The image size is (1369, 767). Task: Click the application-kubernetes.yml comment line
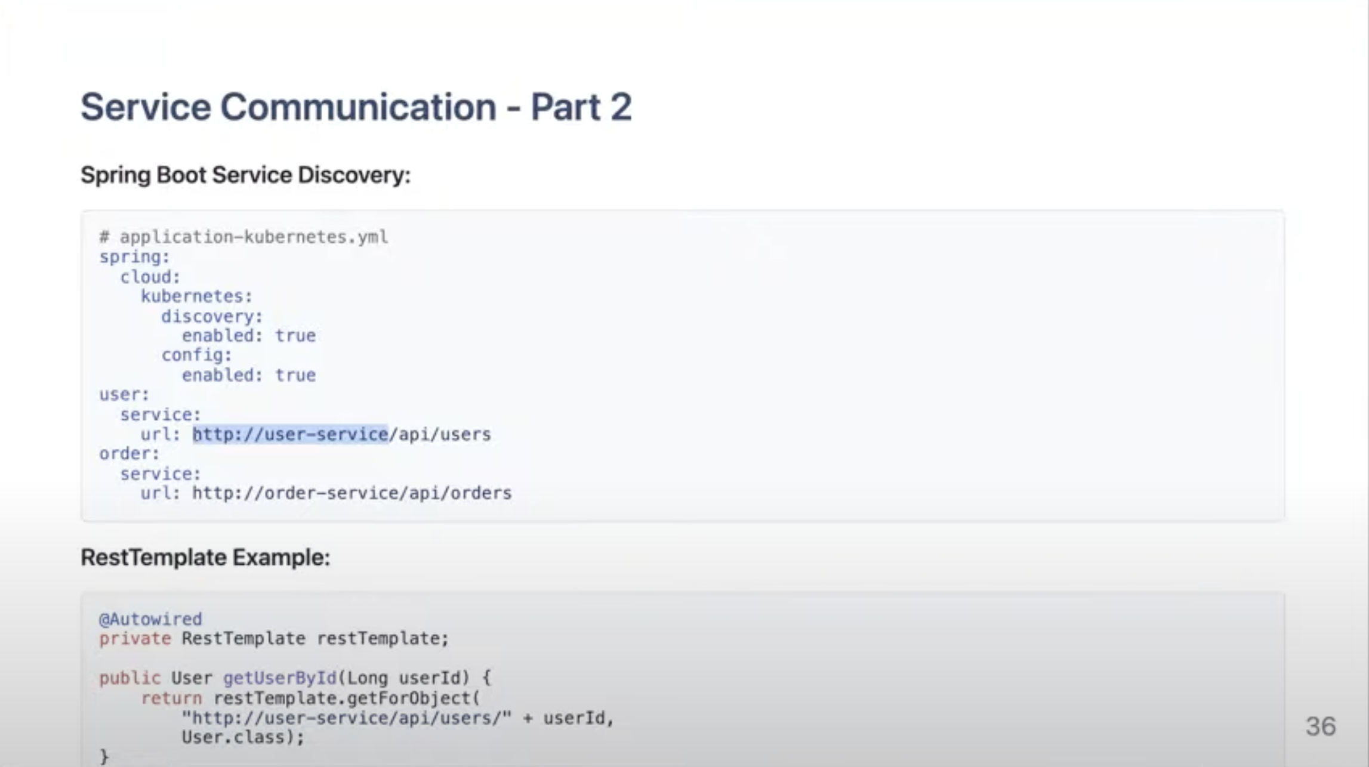click(243, 237)
